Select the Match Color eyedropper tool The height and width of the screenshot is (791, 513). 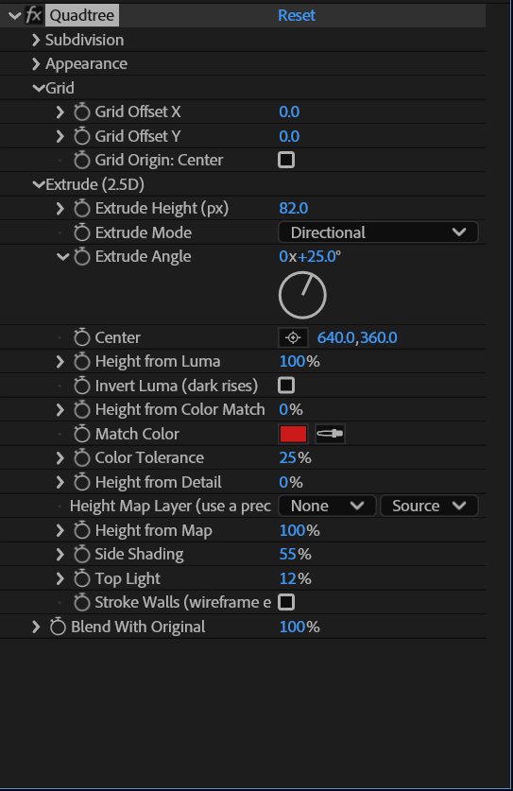point(330,434)
